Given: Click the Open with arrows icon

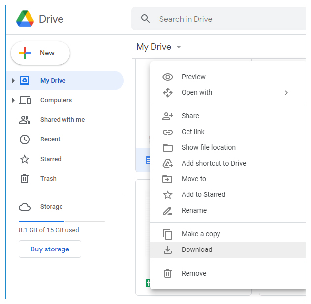Looking at the screenshot, I should point(168,93).
